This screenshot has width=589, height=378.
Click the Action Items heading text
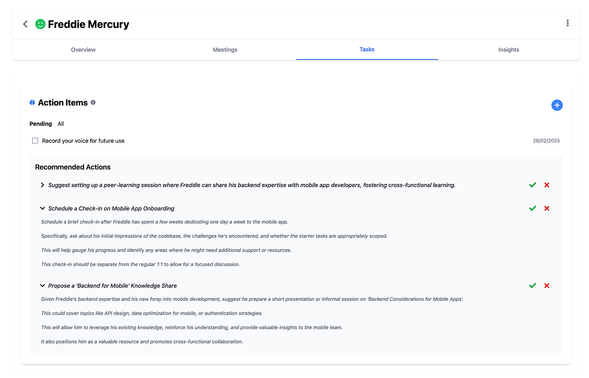(x=63, y=103)
